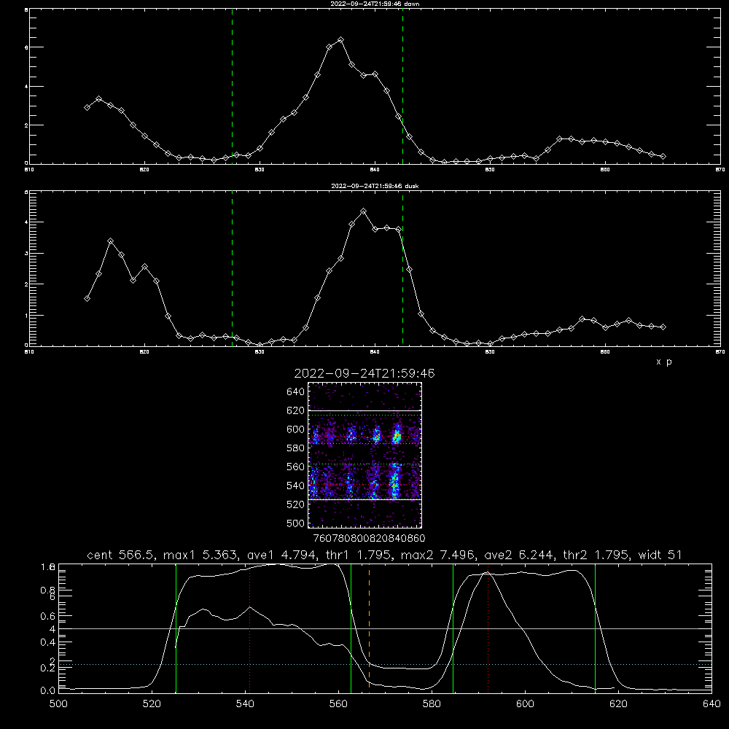
Task: Click the heatmap y-axis label 560
Action: (x=295, y=467)
